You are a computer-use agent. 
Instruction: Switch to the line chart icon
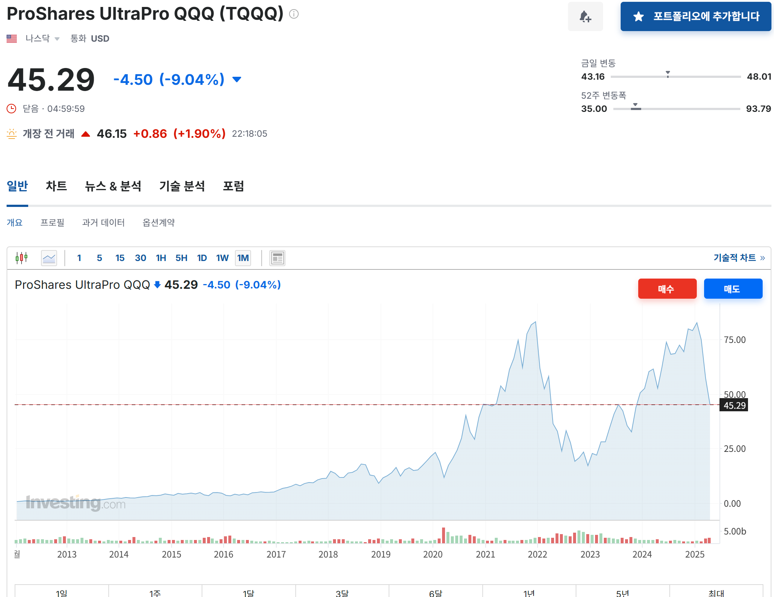(49, 258)
